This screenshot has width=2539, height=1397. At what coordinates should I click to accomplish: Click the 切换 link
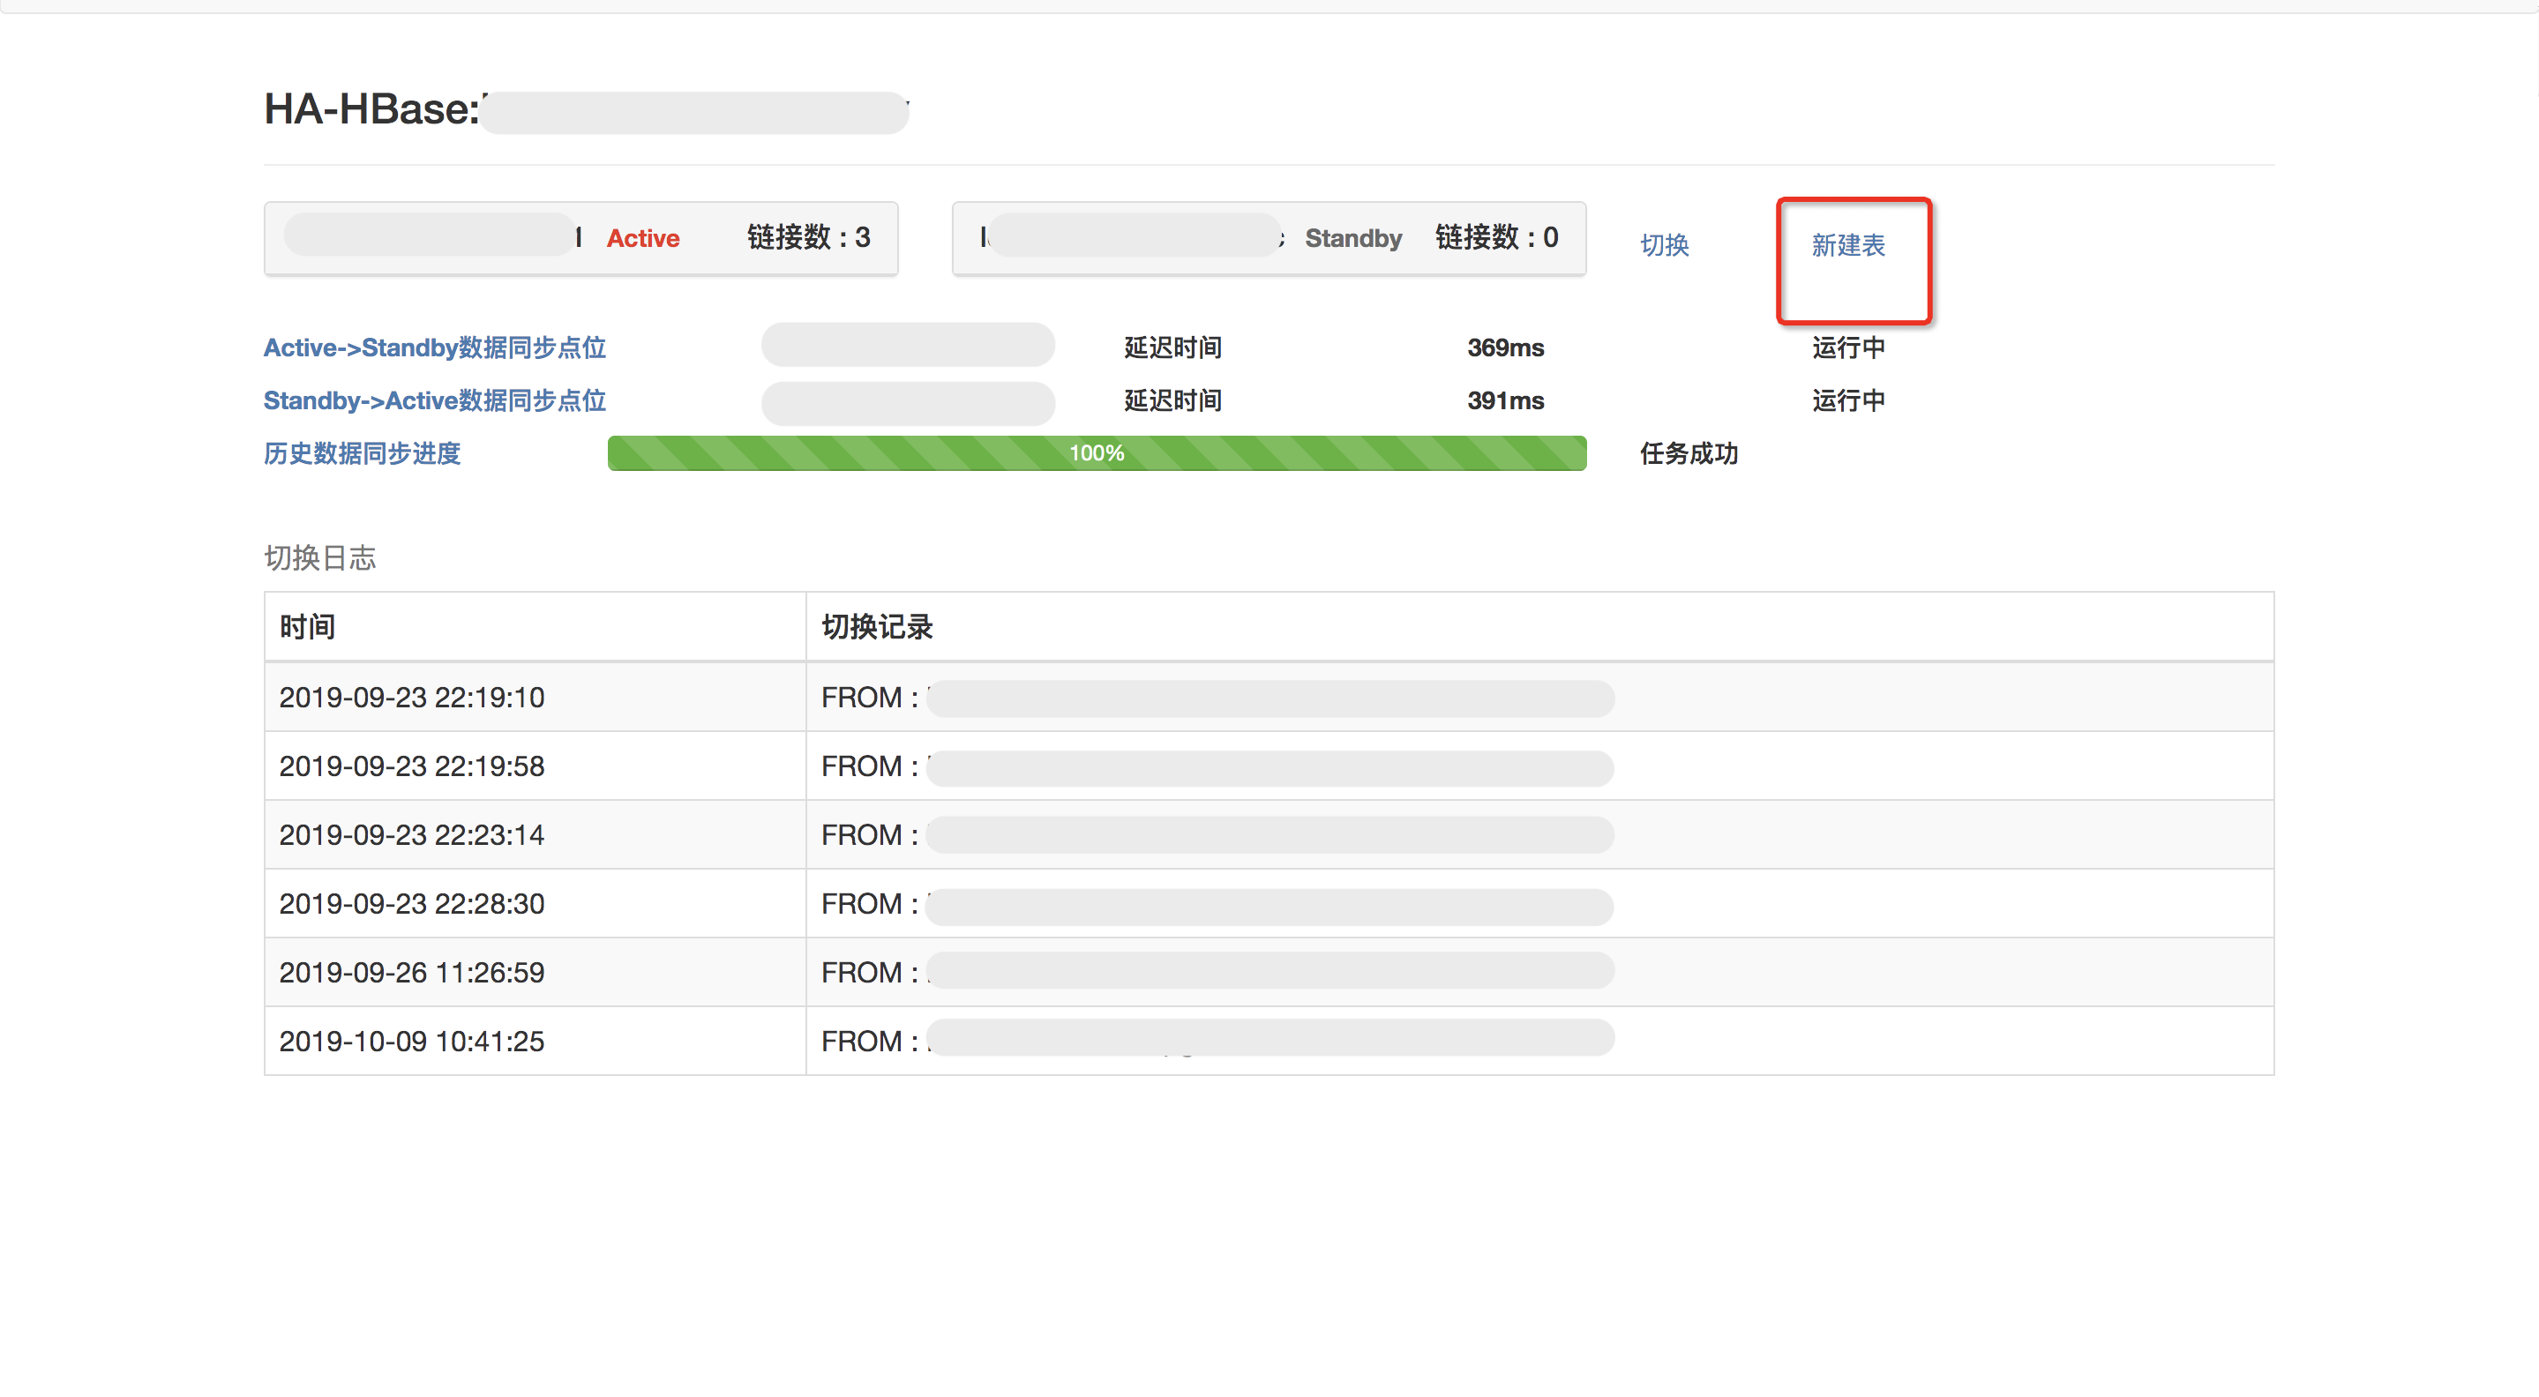[1664, 244]
